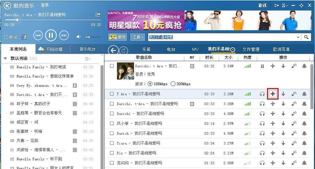This screenshot has width=315, height=169.
Task: Select local track 10 齐秦 - 花祭
Action: tap(51, 141)
